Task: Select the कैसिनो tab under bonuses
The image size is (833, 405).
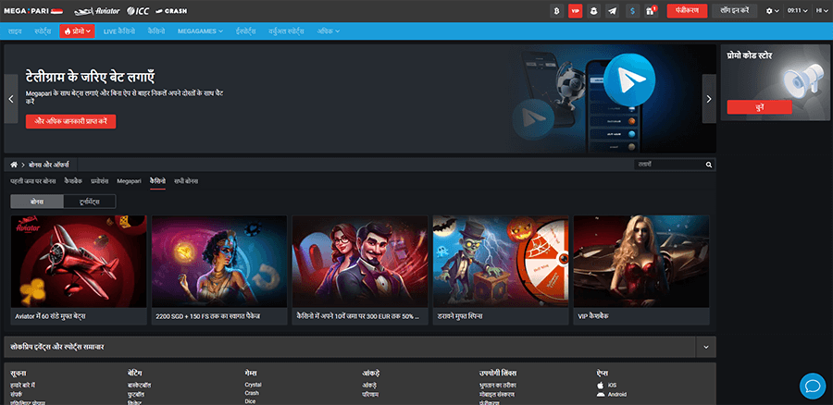Action: point(157,181)
